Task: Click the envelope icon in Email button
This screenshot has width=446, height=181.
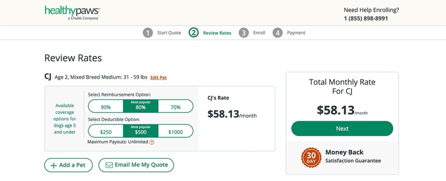Action: point(109,165)
